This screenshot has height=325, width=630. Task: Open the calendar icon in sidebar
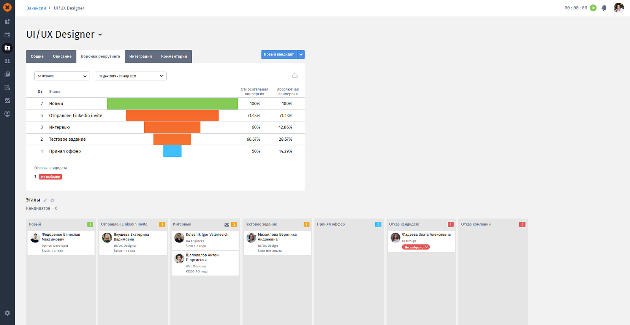pos(7,35)
